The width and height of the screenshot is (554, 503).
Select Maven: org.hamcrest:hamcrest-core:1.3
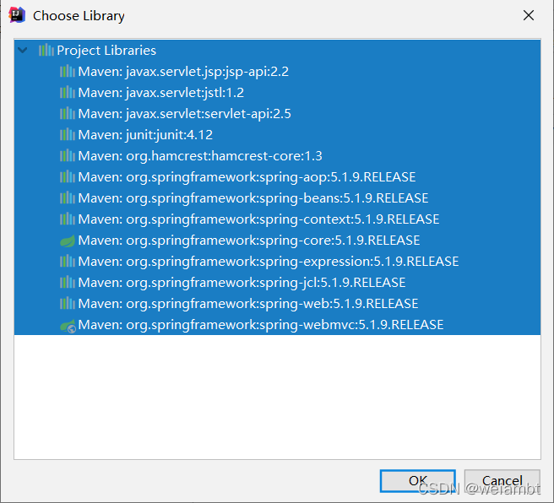(277, 156)
